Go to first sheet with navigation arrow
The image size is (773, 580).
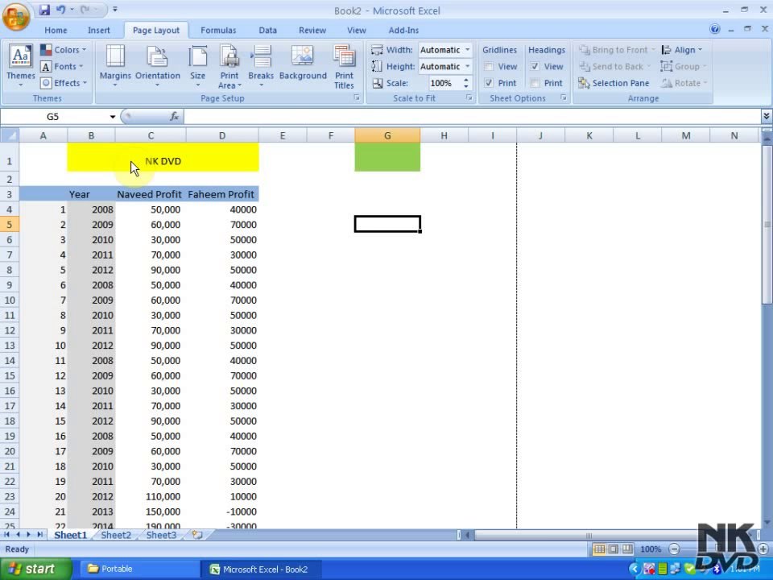[x=7, y=535]
